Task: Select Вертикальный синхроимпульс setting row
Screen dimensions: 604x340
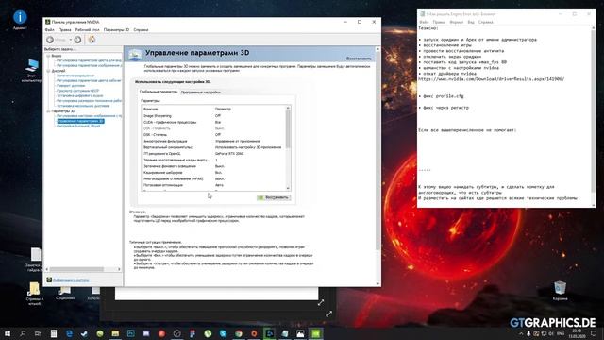Action: click(214, 147)
